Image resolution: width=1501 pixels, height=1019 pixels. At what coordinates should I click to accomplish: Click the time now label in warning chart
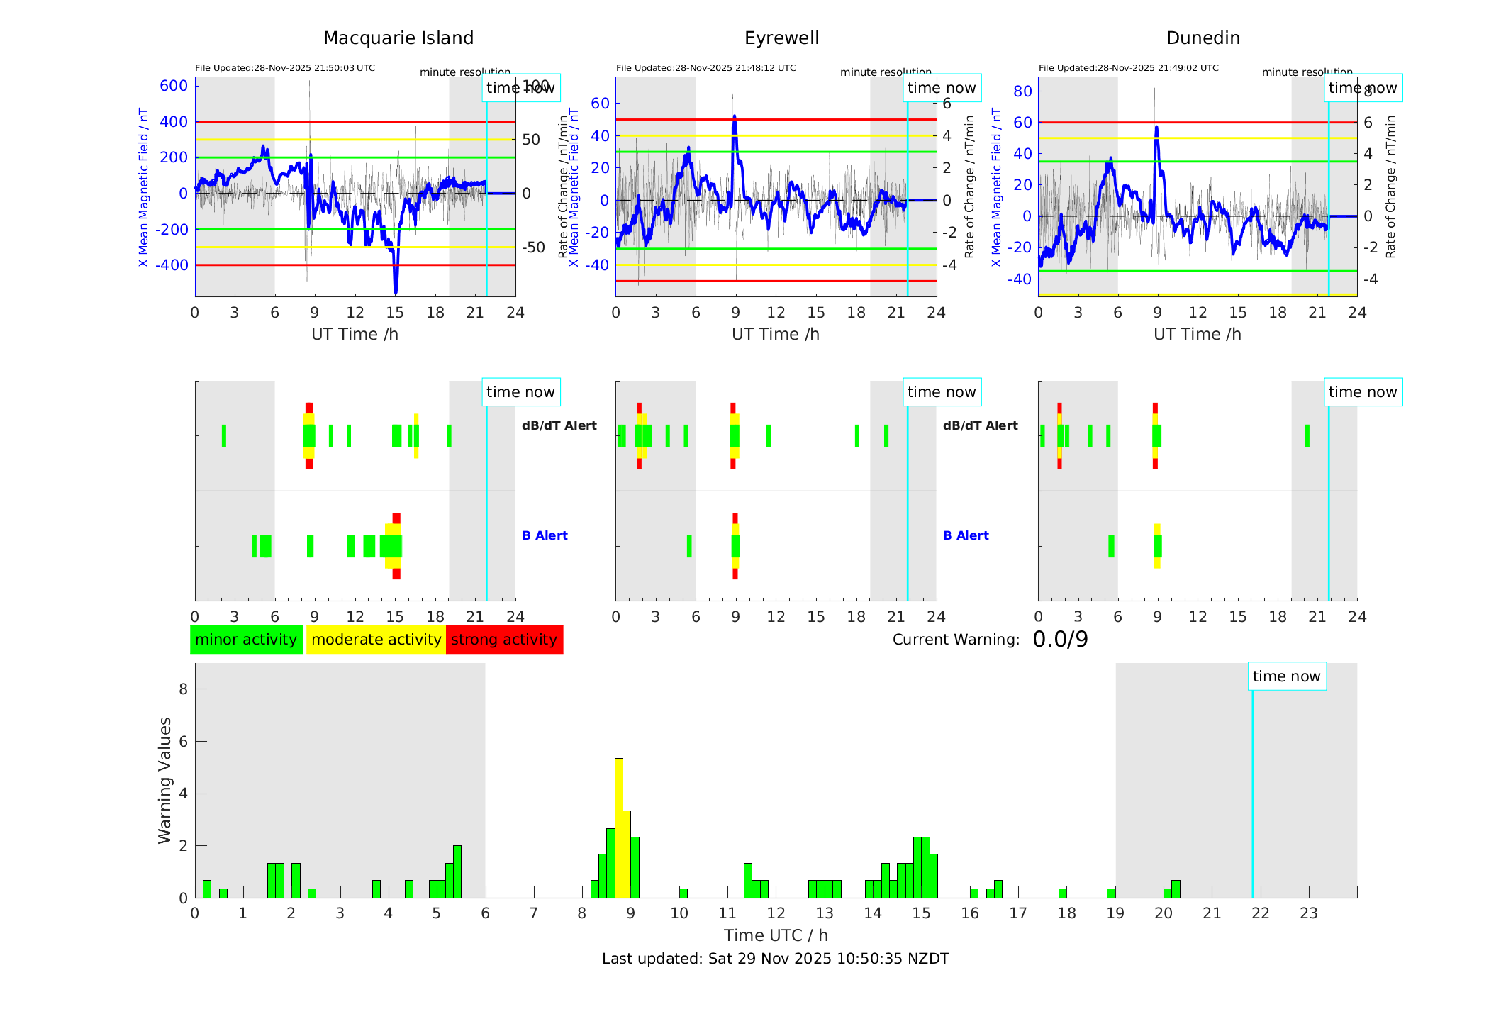[1286, 676]
